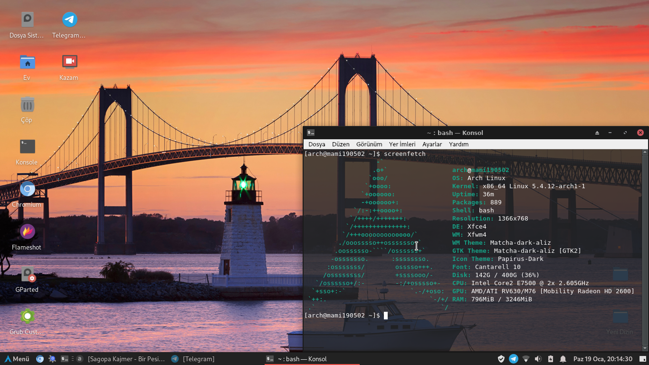
Task: Click the keep-above arrow button in Konsole title bar
Action: [x=597, y=133]
